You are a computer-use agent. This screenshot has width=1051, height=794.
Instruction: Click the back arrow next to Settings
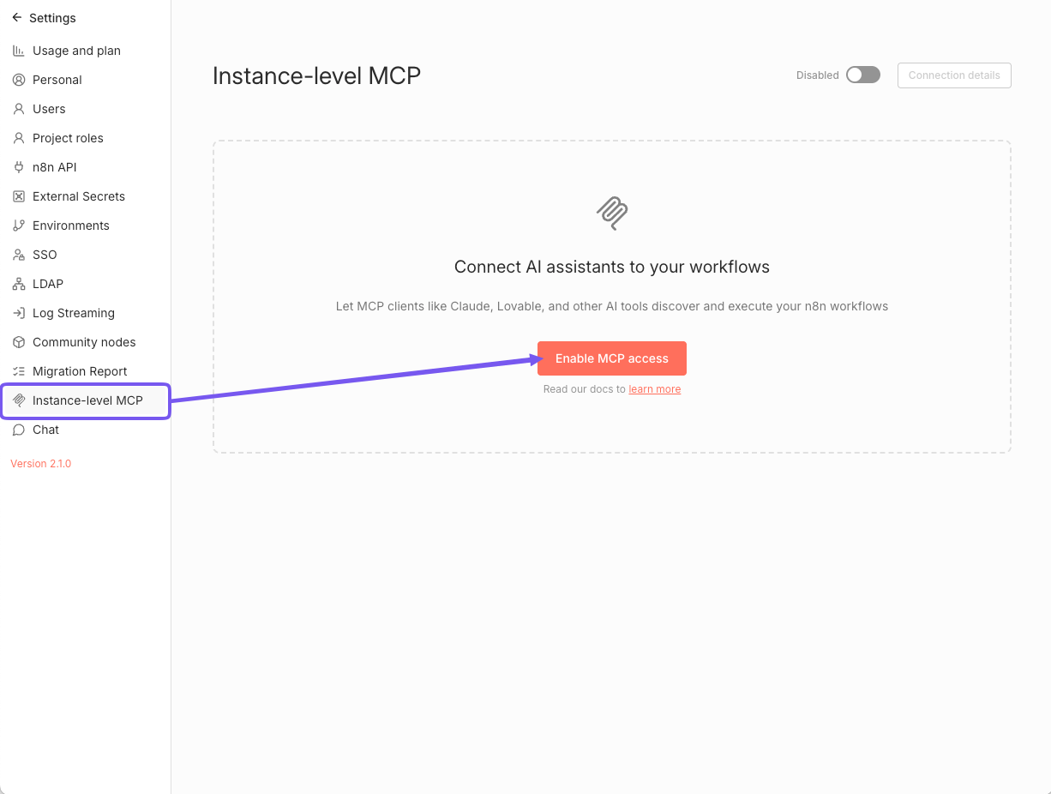click(x=15, y=18)
